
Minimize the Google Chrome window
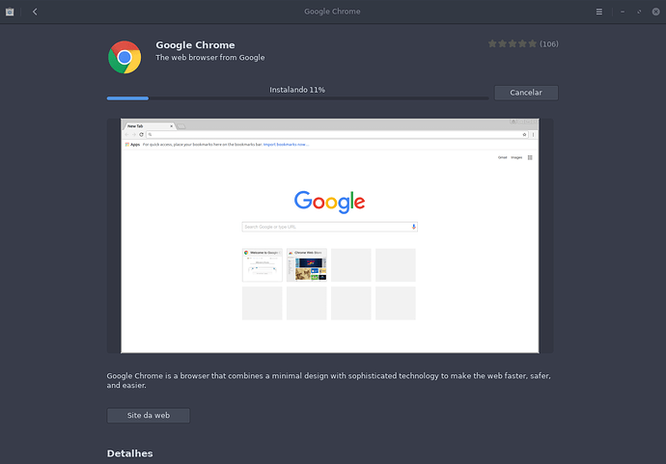623,12
